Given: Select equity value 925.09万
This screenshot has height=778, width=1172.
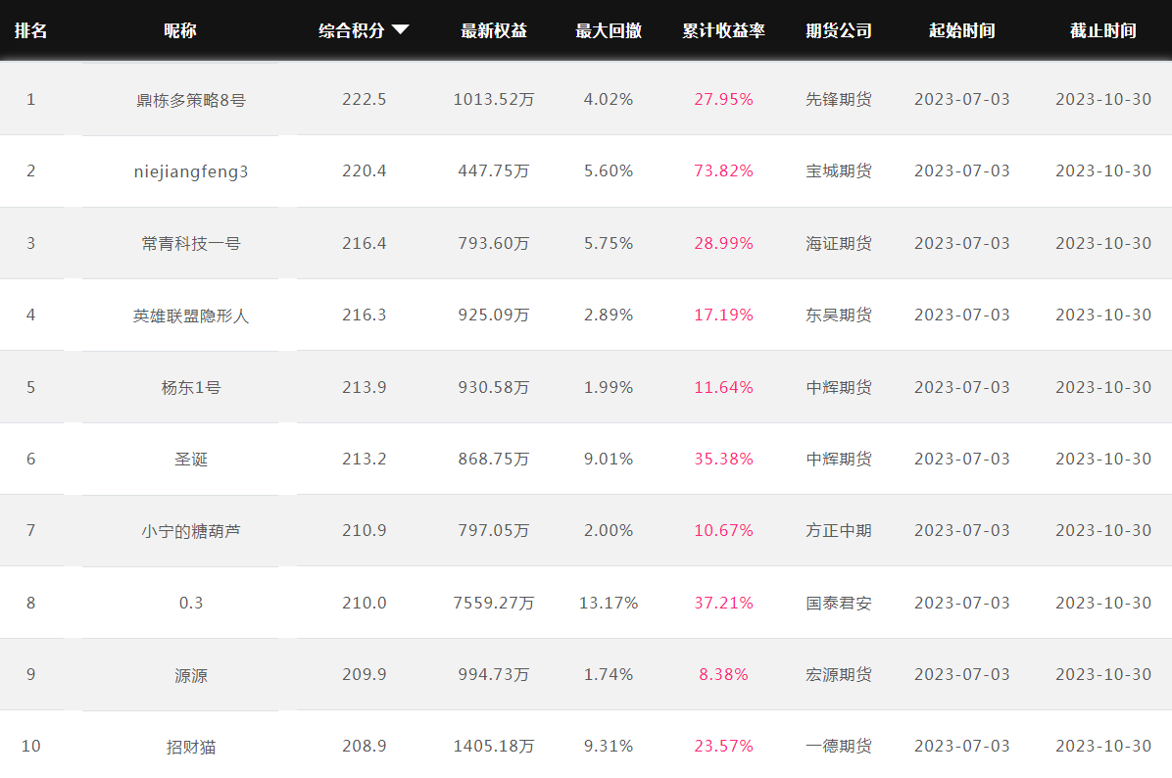Looking at the screenshot, I should 494,316.
